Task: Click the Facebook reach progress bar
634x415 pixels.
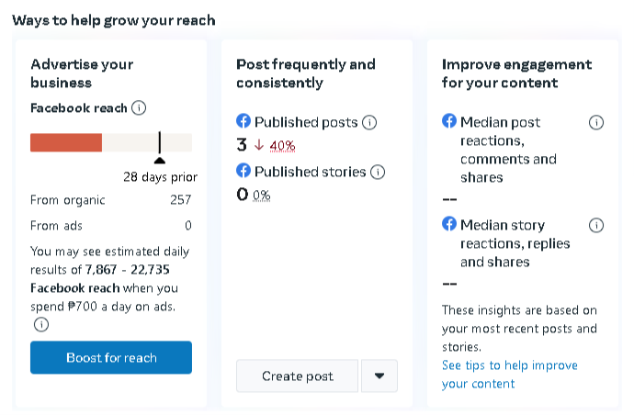Action: [110, 142]
